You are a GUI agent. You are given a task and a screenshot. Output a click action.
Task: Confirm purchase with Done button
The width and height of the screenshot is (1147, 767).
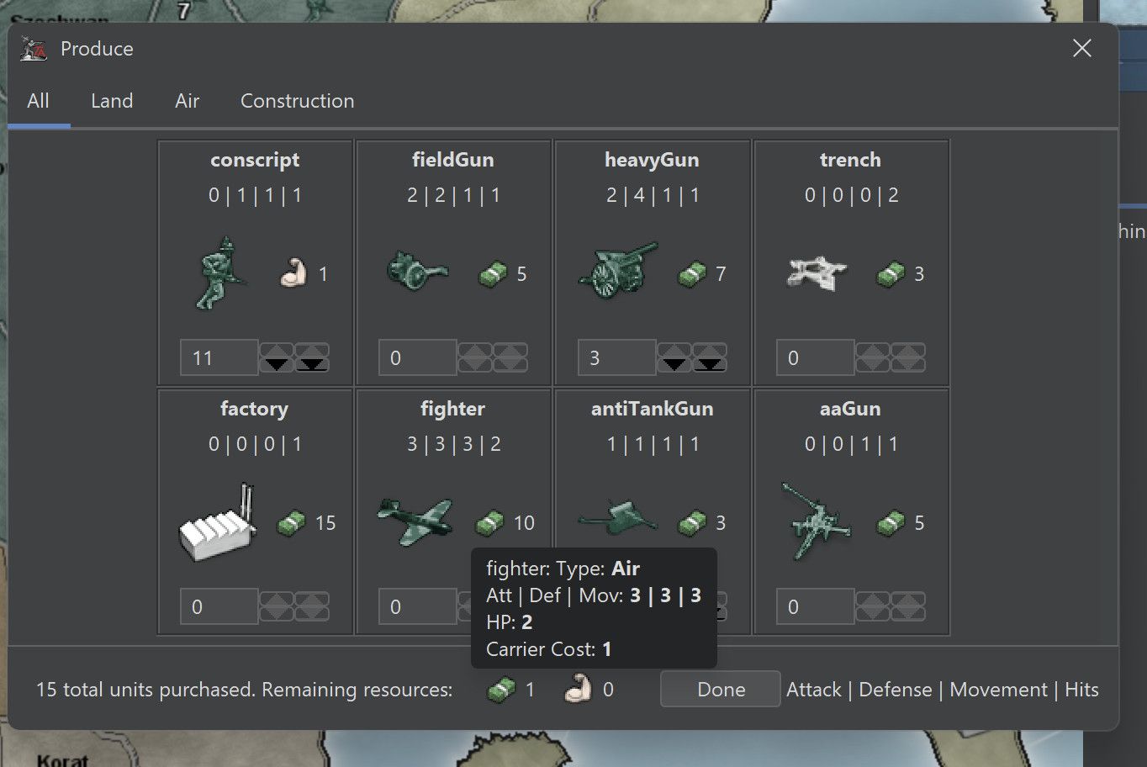(x=721, y=690)
